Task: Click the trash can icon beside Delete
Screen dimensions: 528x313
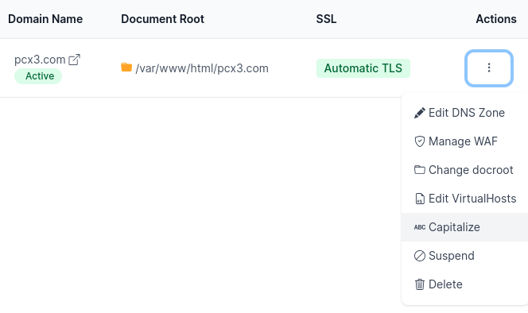Action: pyautogui.click(x=419, y=284)
